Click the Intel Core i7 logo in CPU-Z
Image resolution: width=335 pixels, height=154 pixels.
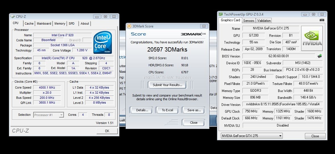point(102,42)
